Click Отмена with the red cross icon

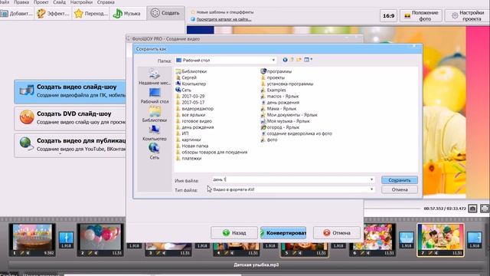click(337, 233)
